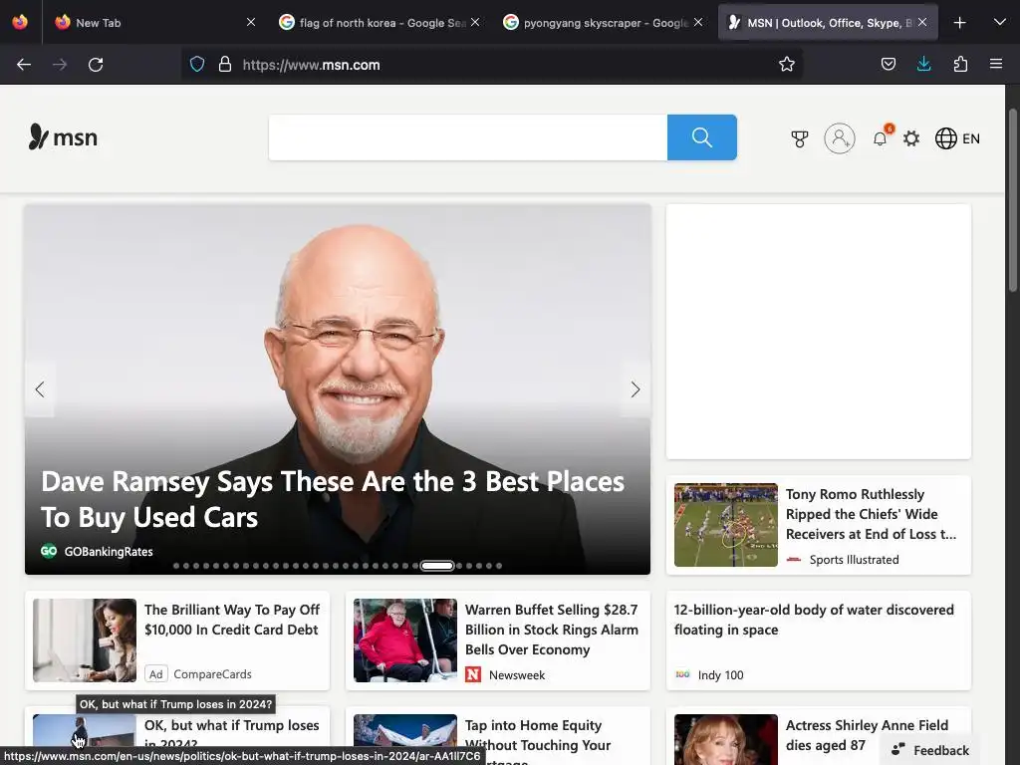The height and width of the screenshot is (765, 1020).
Task: Open the Feedback button
Action: pos(930,750)
